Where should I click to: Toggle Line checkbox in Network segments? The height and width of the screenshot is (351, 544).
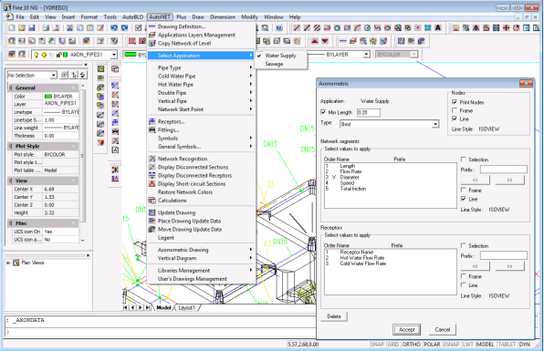463,199
